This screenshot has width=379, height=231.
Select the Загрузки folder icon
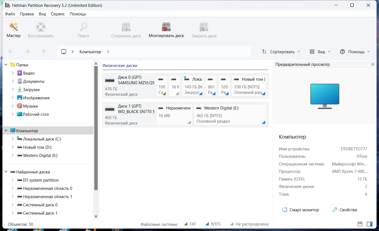click(x=20, y=90)
